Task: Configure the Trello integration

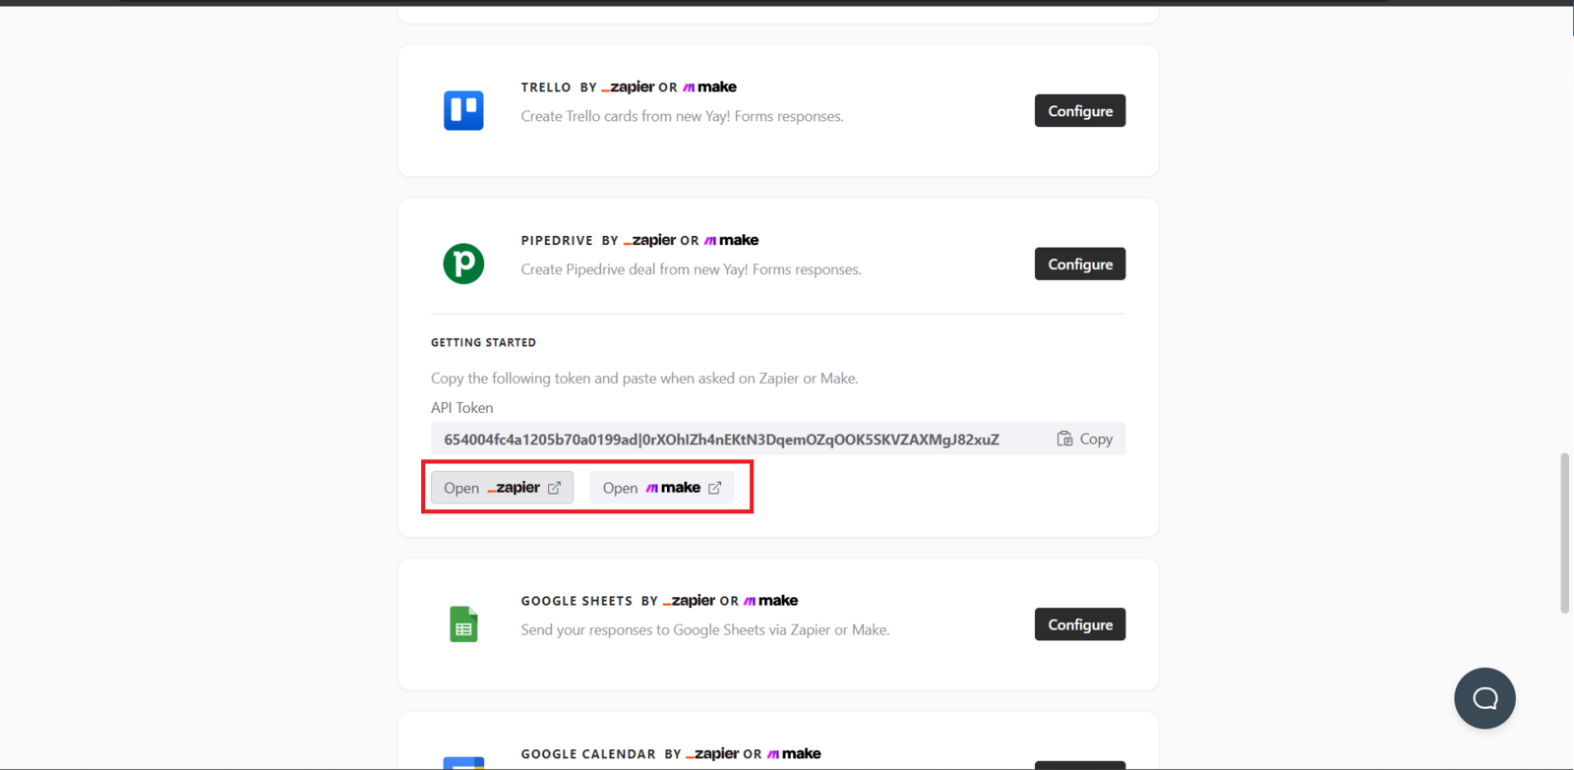Action: [x=1079, y=111]
